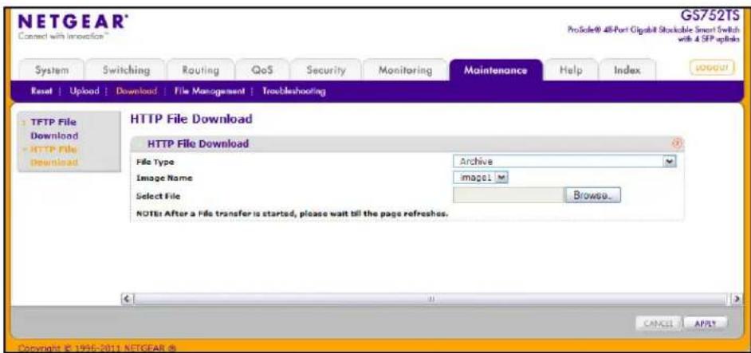Click the horizontal scrollbar thumb
751x353 pixels.
tap(431, 298)
